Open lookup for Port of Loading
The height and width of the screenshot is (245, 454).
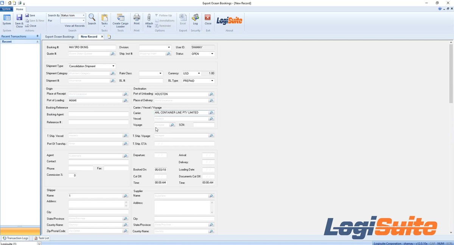(125, 101)
